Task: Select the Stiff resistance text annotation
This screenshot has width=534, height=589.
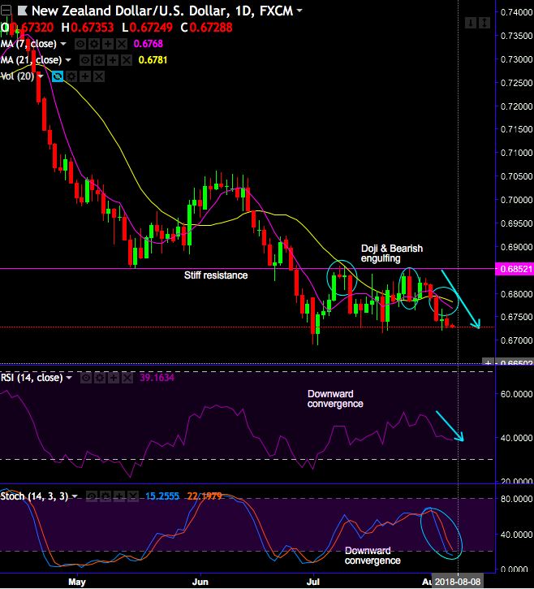Action: 216,275
